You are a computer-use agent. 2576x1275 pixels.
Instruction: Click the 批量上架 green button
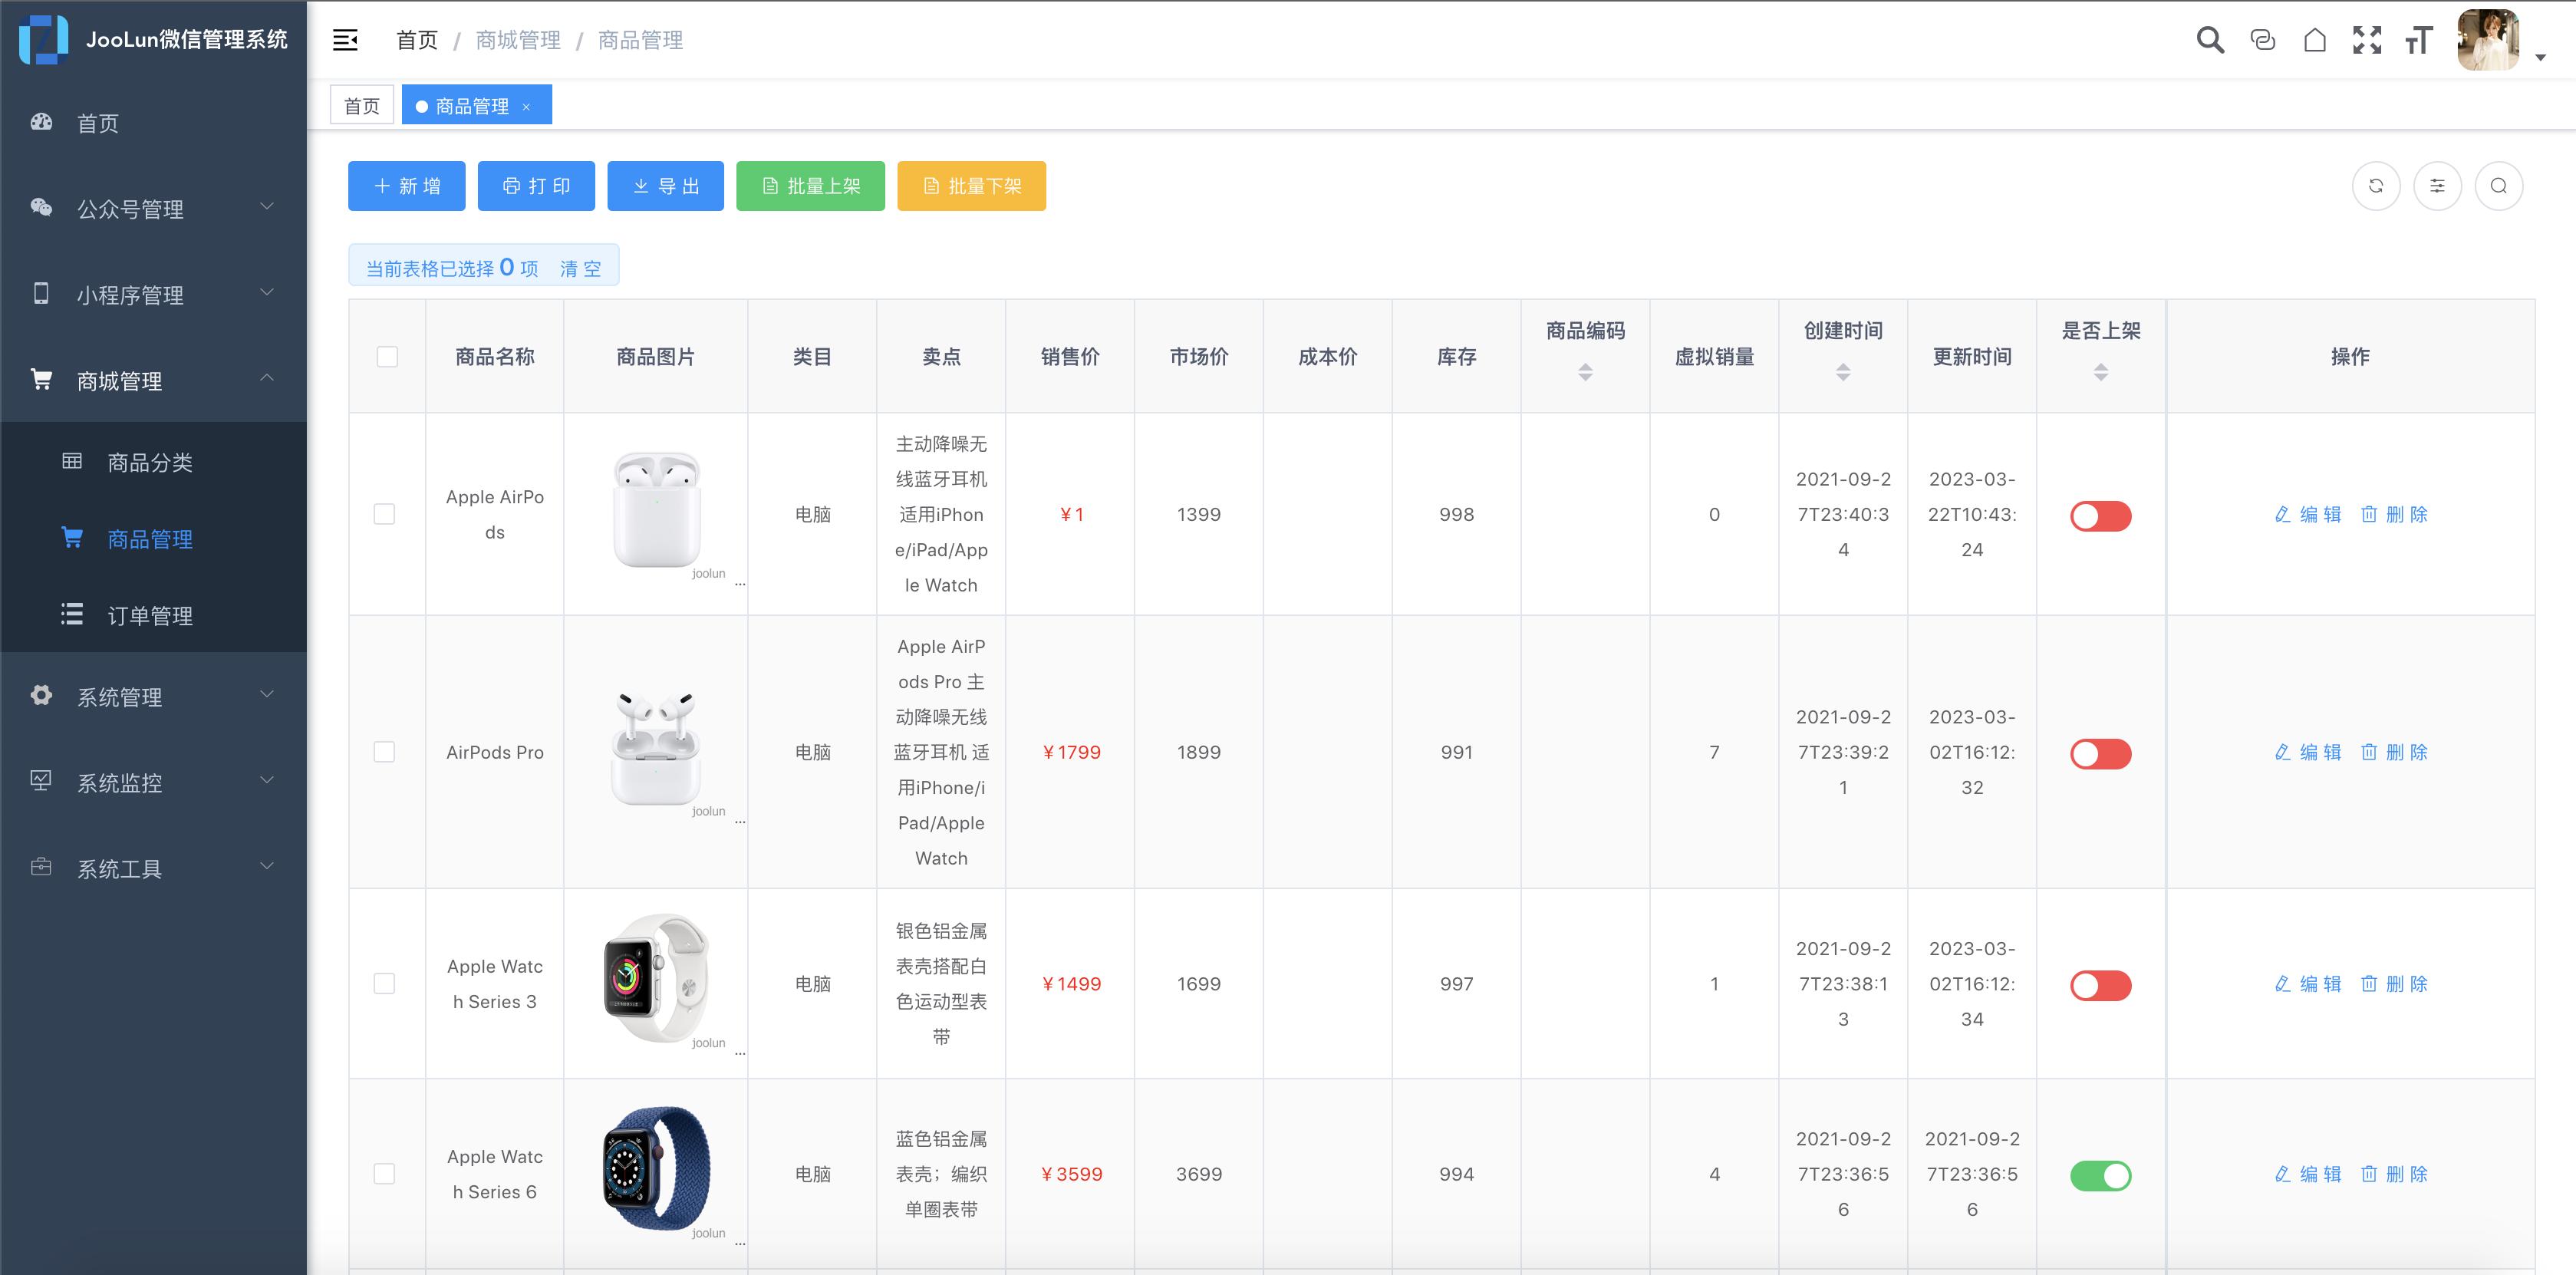(810, 186)
